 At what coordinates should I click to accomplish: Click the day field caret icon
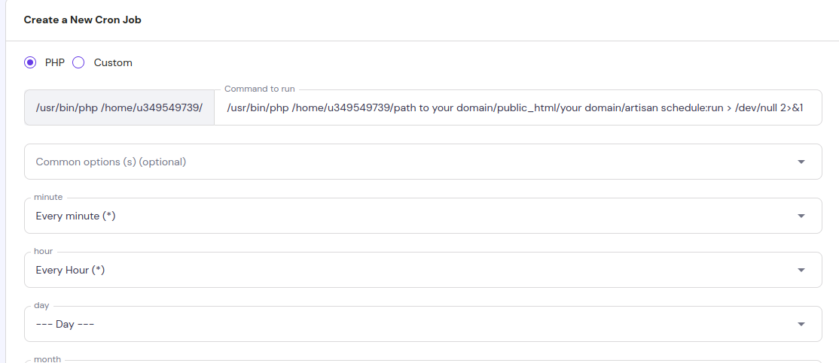801,324
